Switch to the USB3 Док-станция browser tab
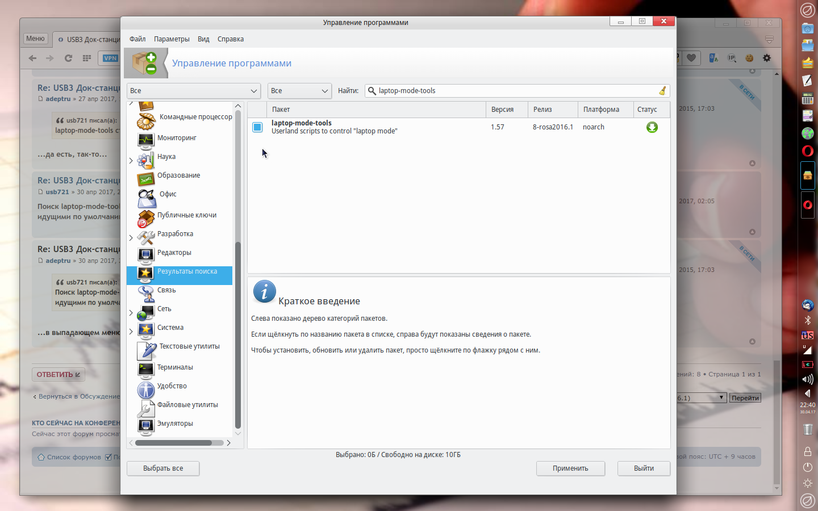Image resolution: width=818 pixels, height=511 pixels. pyautogui.click(x=88, y=40)
